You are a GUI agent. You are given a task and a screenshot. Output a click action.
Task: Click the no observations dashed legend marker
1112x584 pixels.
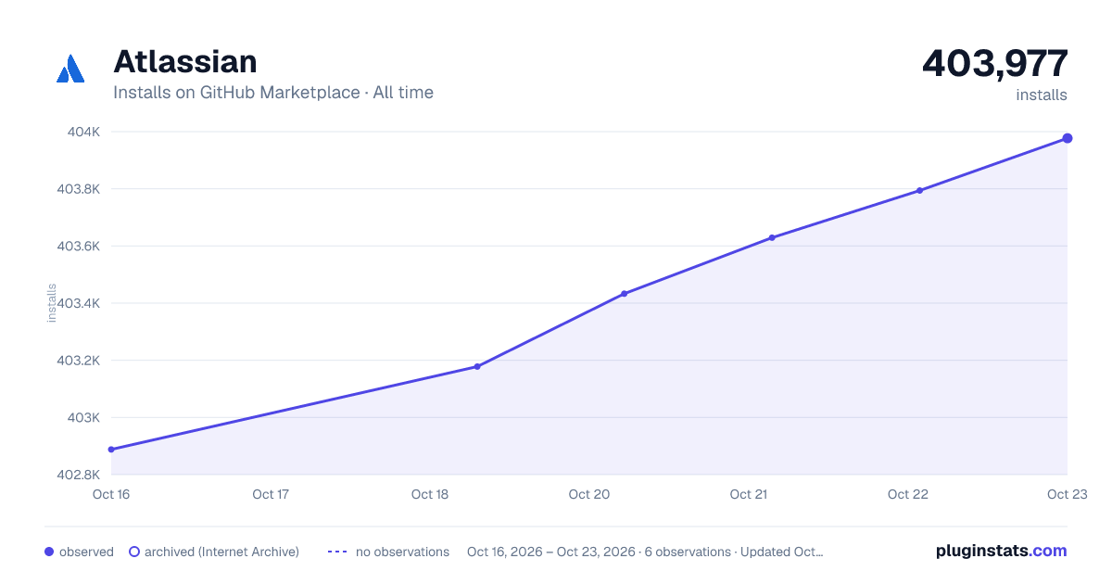[337, 552]
